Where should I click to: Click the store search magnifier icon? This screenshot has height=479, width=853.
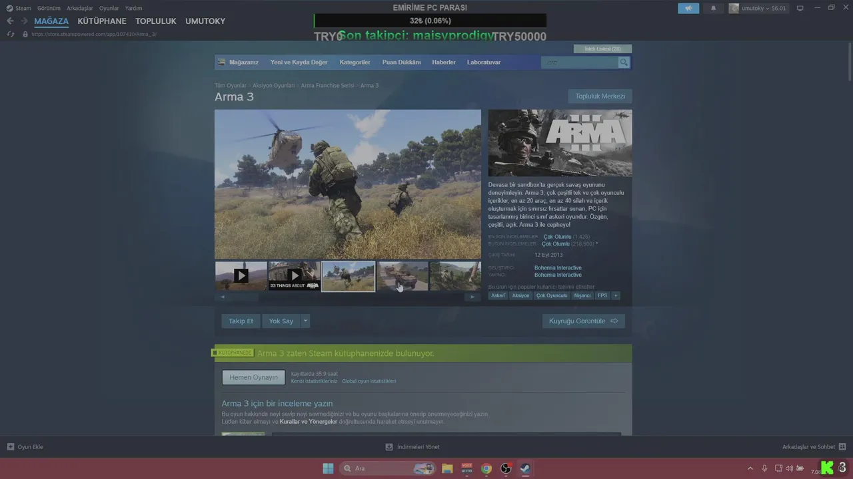pyautogui.click(x=624, y=62)
